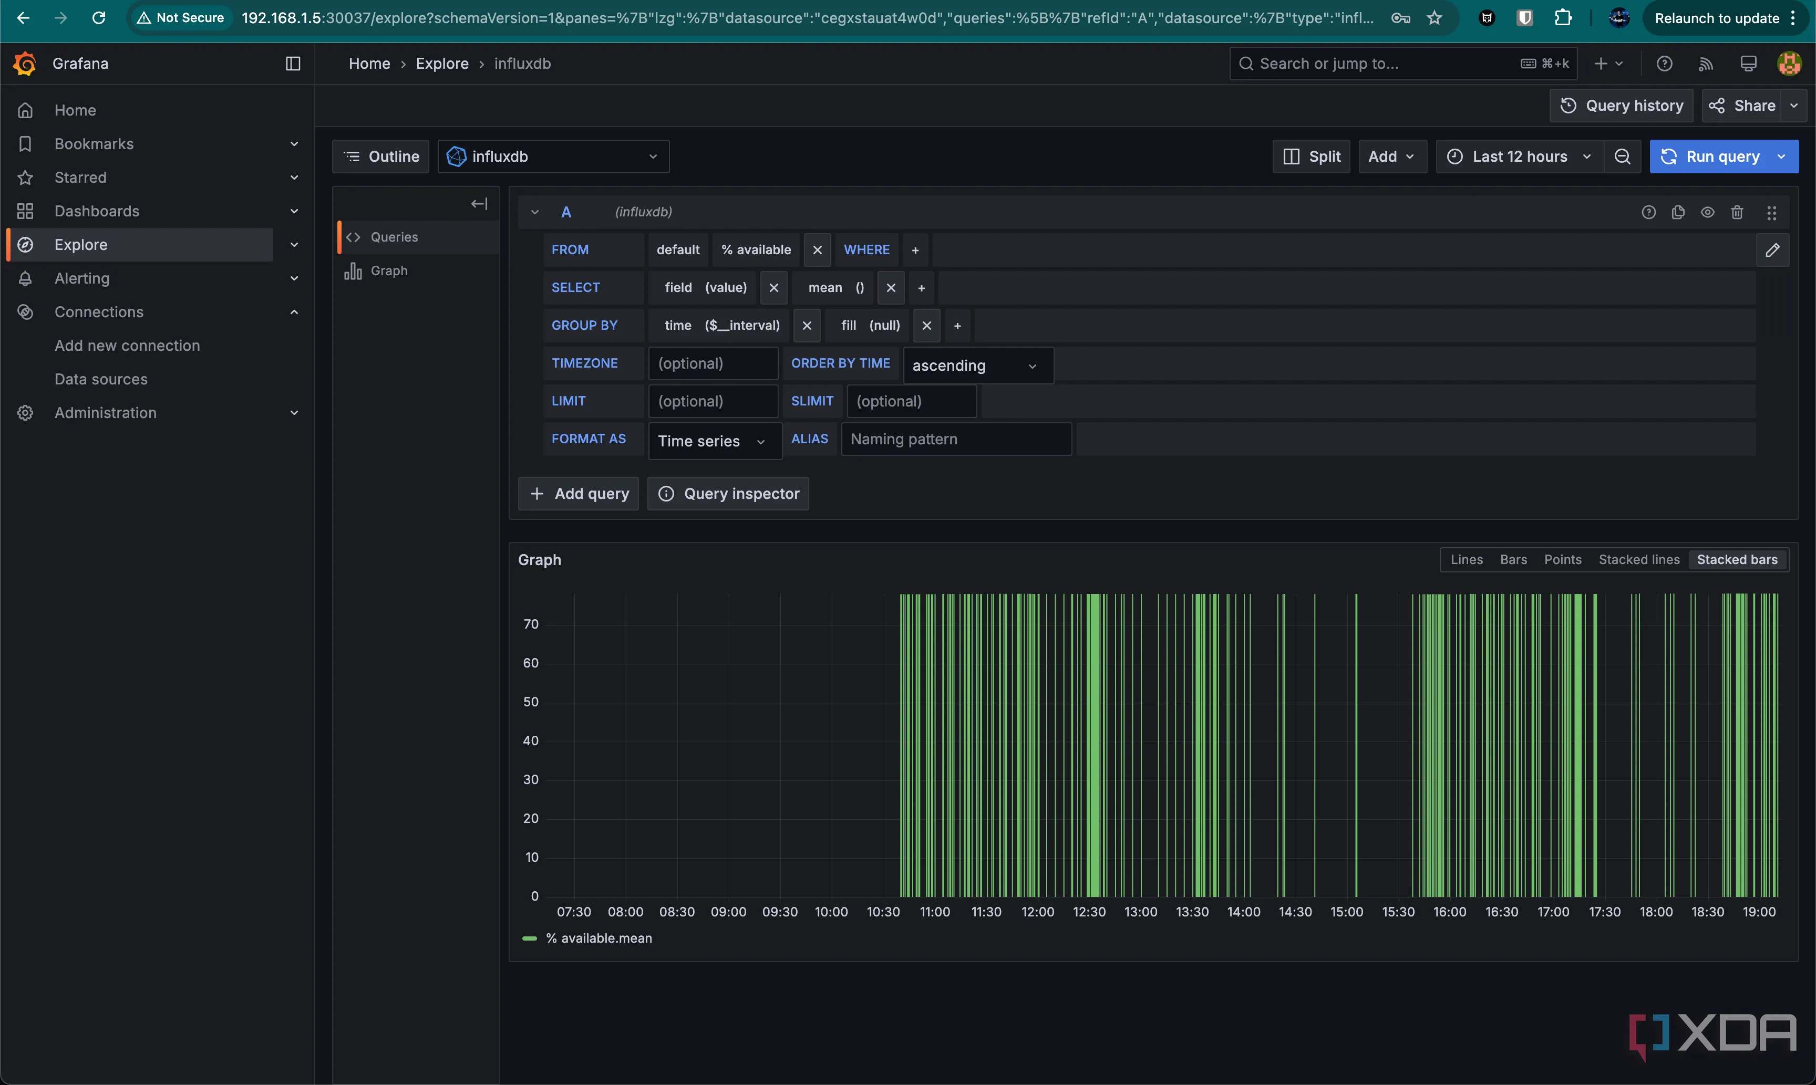Open the influxdb data source dropdown
Viewport: 1816px width, 1085px height.
(x=553, y=157)
